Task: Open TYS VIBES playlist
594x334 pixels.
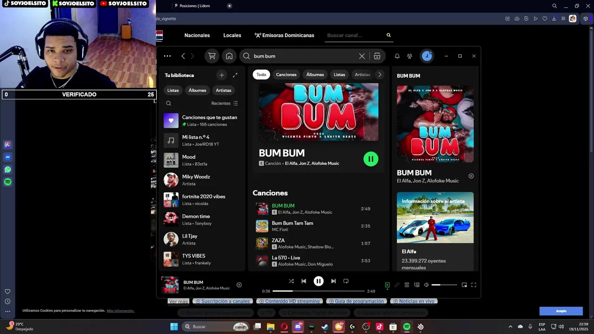Action: [x=203, y=259]
